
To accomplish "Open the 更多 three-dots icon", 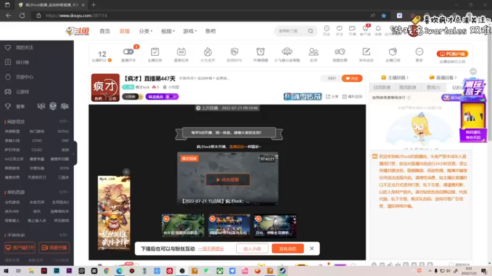I will (419, 52).
